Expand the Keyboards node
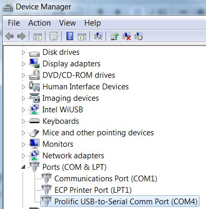The height and width of the screenshot is (209, 206). (24, 121)
